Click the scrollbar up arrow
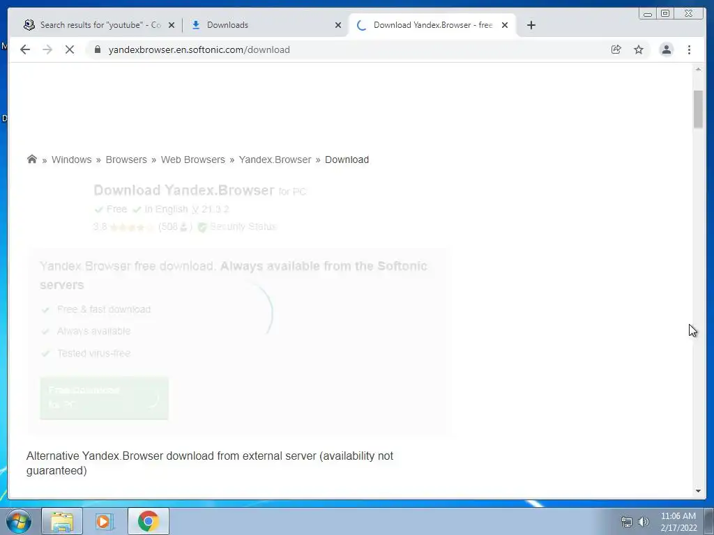 (x=698, y=69)
